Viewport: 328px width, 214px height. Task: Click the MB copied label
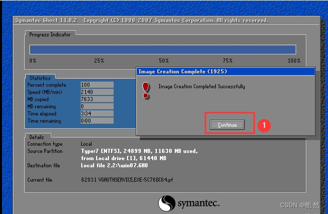[x=38, y=99]
